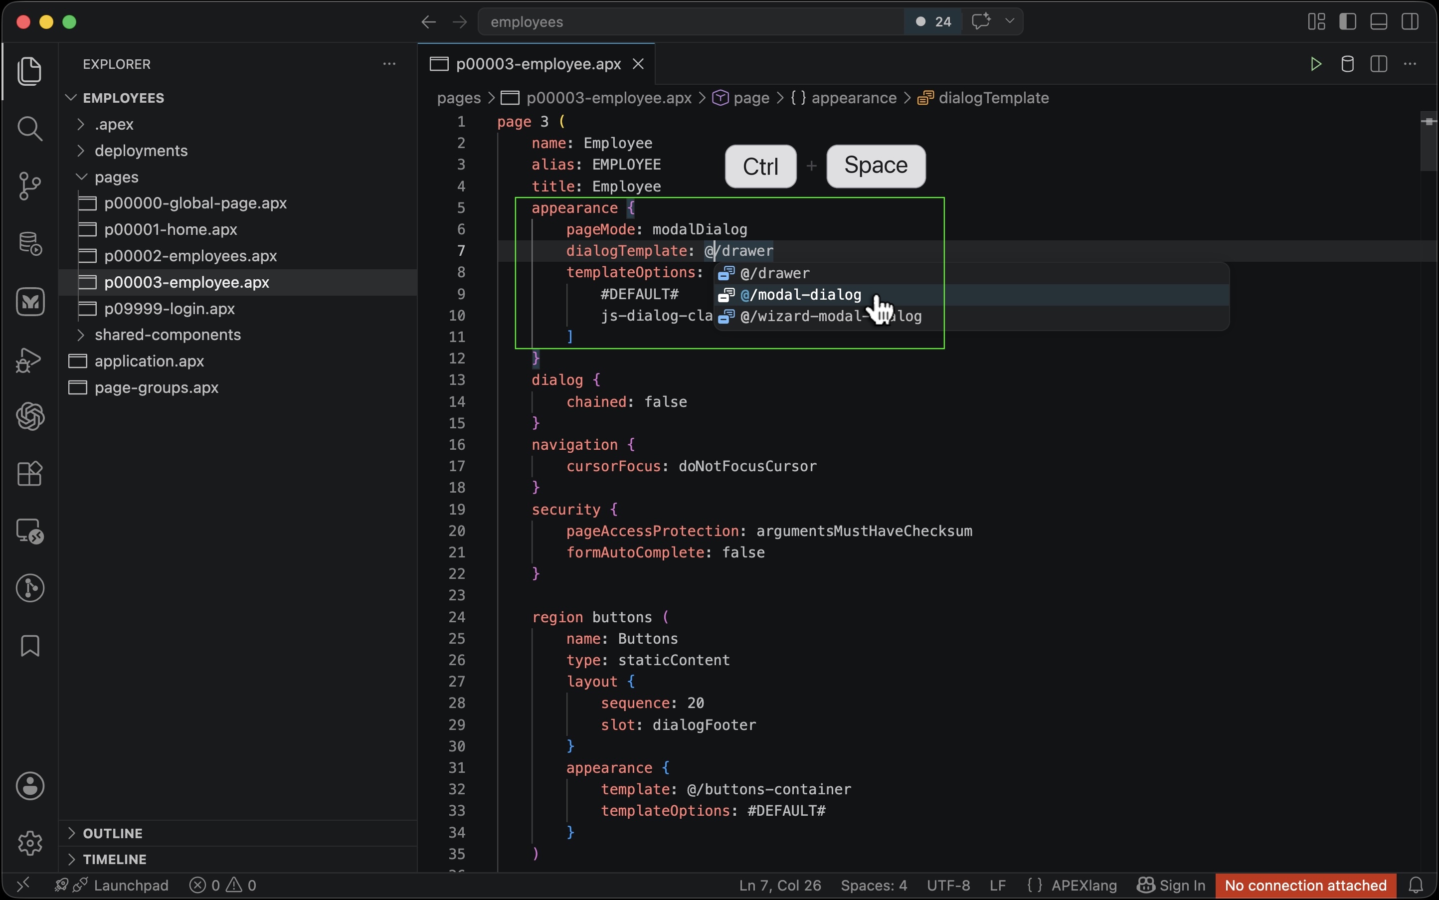Open the Accounts menu icon
The height and width of the screenshot is (900, 1439).
coord(30,786)
